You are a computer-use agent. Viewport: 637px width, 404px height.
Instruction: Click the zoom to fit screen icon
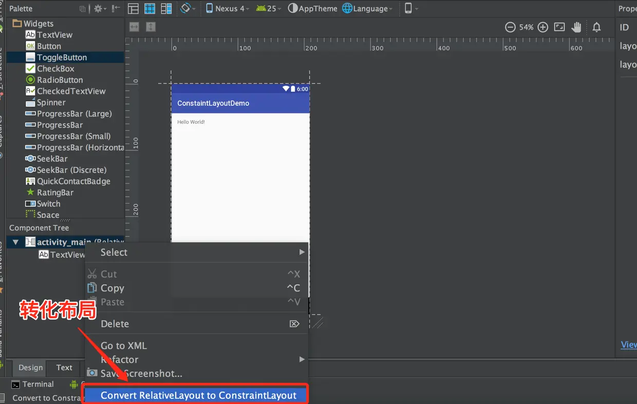(559, 27)
